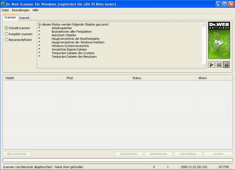Select the Schnell scannen radio option
Viewport: 235px width, 170px height.
tap(6, 28)
